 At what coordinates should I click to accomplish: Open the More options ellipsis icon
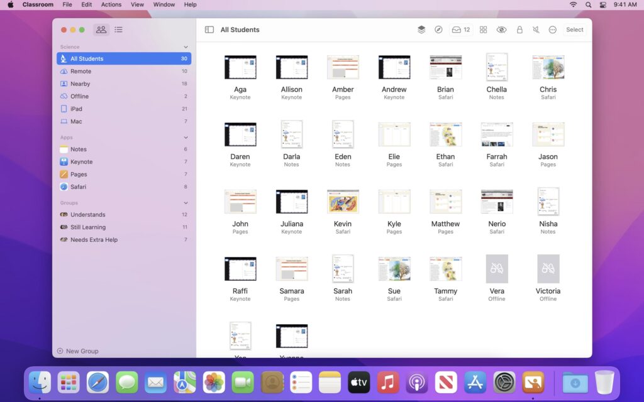click(x=552, y=30)
